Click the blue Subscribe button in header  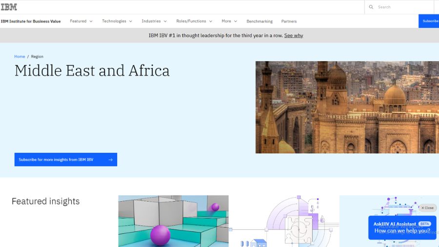[429, 21]
